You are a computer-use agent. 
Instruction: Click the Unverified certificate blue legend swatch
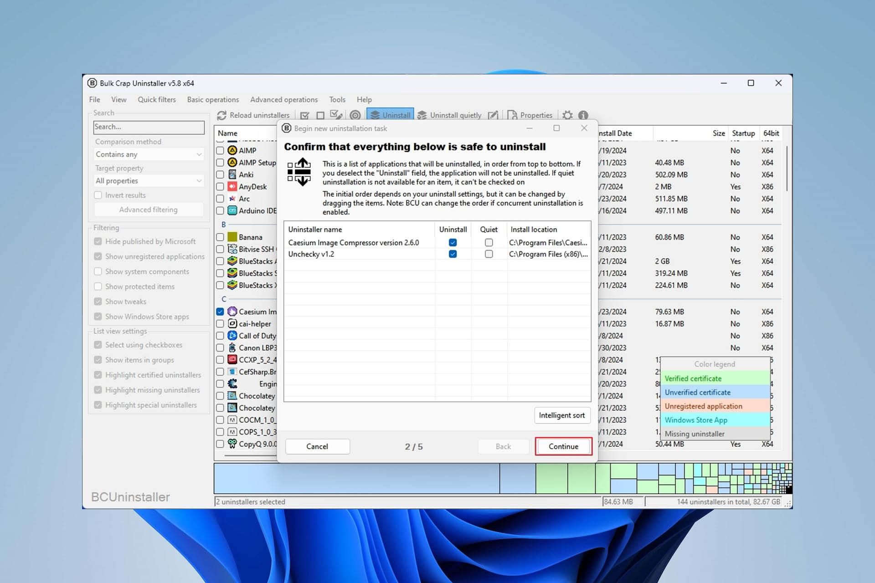(x=715, y=392)
